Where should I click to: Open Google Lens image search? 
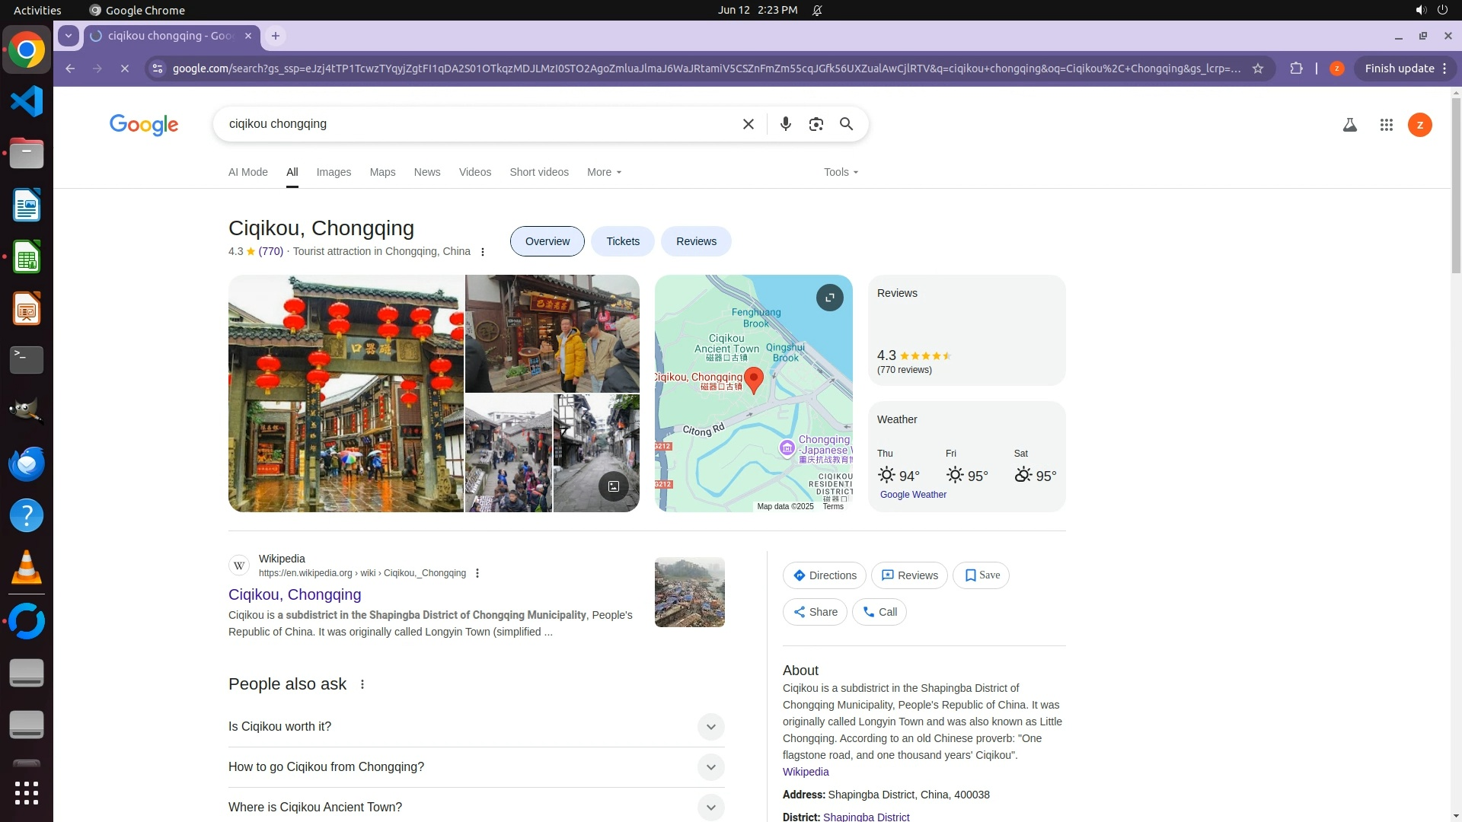816,124
